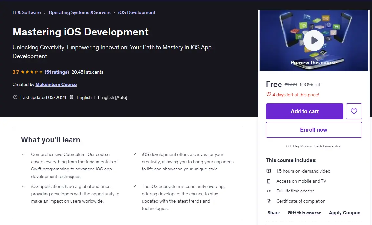Click the 3.7 rating number
This screenshot has height=225, width=372.
click(x=16, y=72)
